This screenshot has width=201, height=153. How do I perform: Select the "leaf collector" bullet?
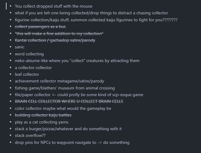(27, 74)
